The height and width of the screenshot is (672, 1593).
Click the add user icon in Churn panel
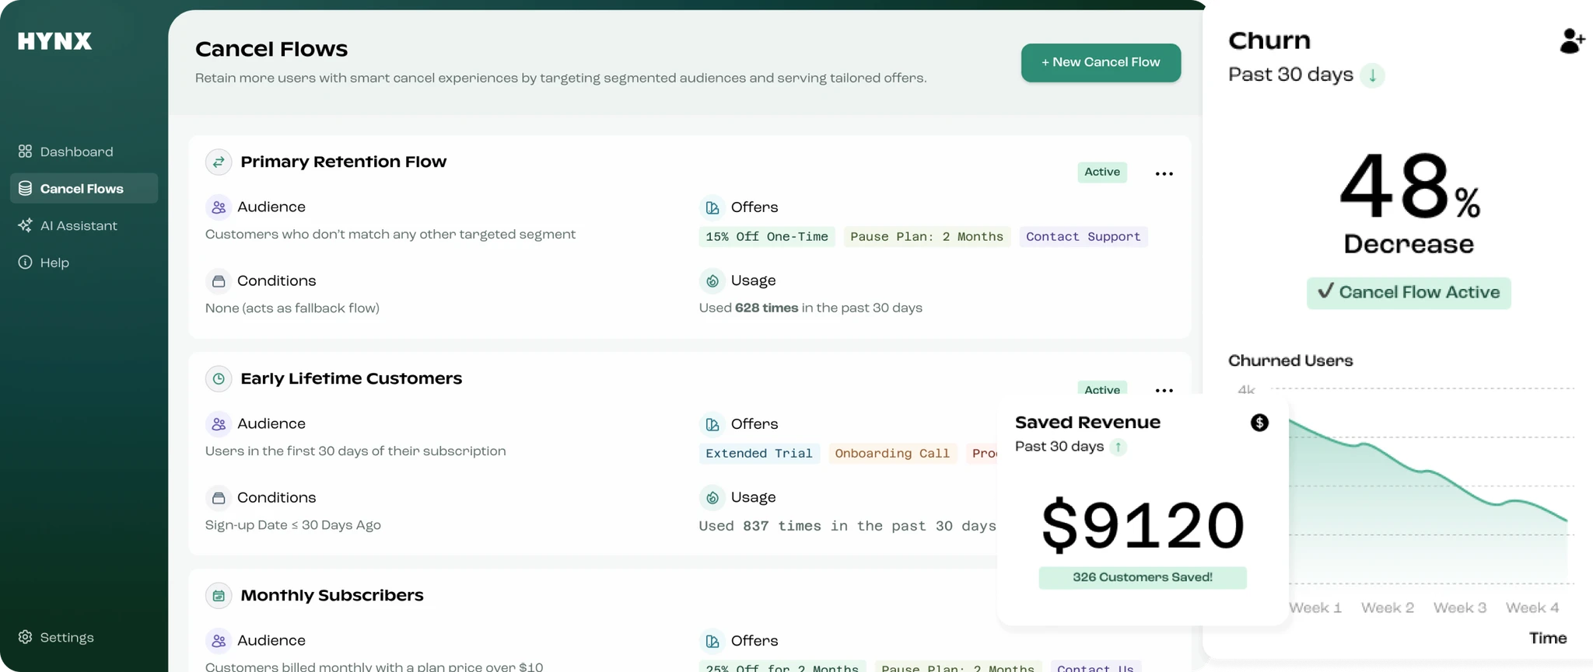coord(1572,40)
